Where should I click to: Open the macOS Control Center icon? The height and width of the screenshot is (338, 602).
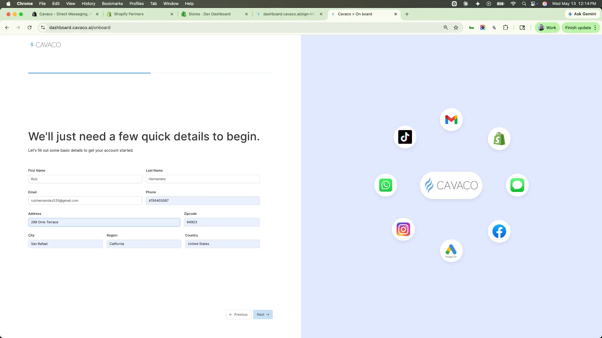534,4
